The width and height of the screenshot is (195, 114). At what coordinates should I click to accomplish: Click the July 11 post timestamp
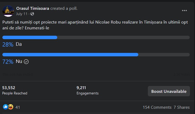coord(22,14)
